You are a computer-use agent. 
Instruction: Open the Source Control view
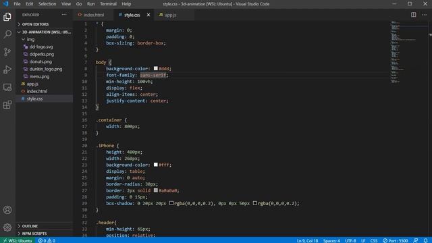(7, 52)
